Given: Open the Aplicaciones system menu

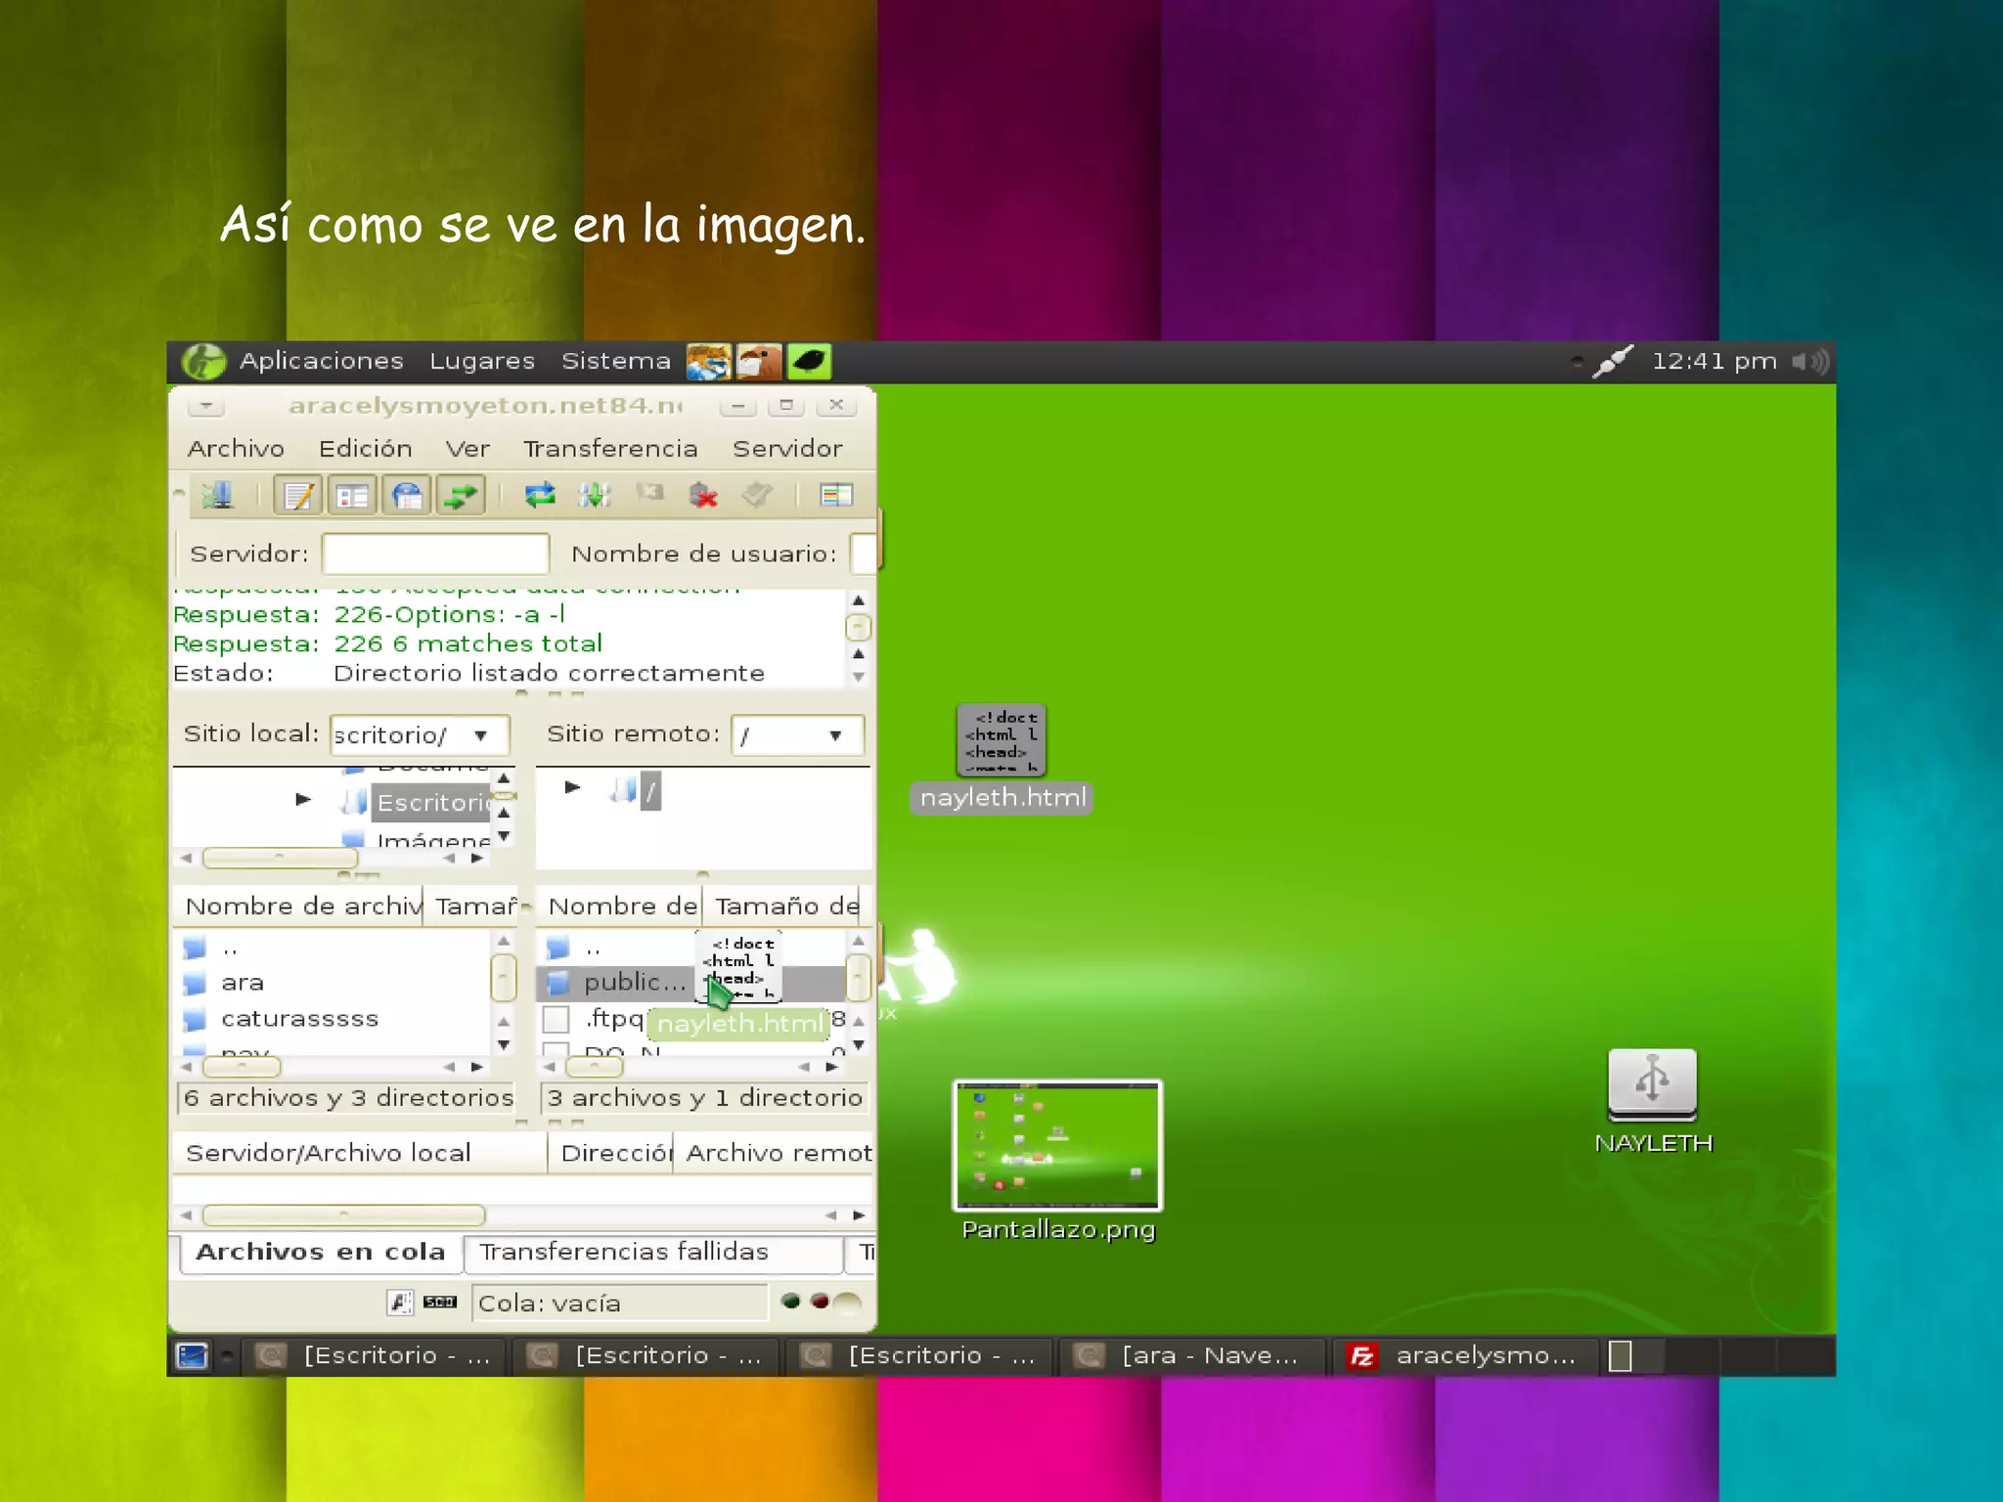Looking at the screenshot, I should (321, 361).
